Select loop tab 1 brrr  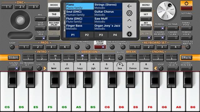pos(54,67)
